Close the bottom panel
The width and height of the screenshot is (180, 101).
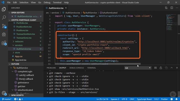(177, 68)
